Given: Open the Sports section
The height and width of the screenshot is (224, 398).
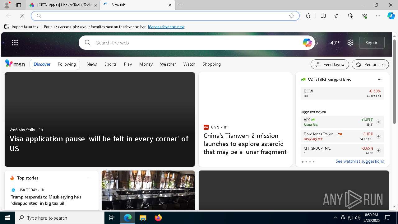Looking at the screenshot, I should [110, 64].
